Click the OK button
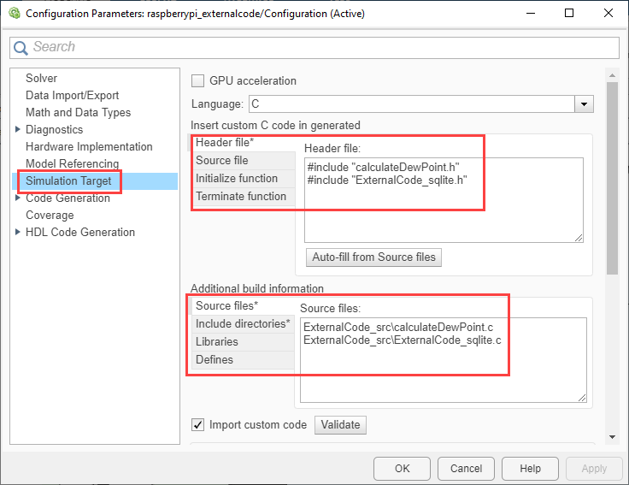The width and height of the screenshot is (629, 485). 402,468
